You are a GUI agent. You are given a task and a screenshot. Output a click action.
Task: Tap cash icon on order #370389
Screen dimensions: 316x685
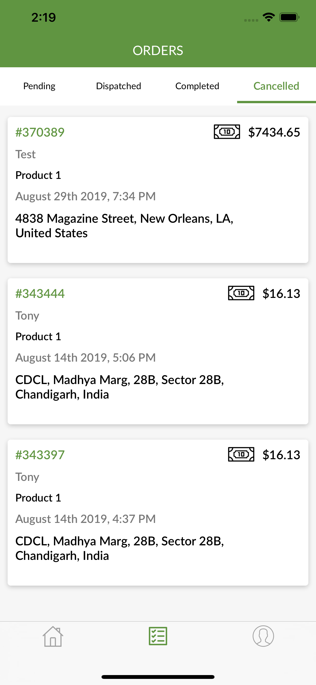click(x=227, y=132)
